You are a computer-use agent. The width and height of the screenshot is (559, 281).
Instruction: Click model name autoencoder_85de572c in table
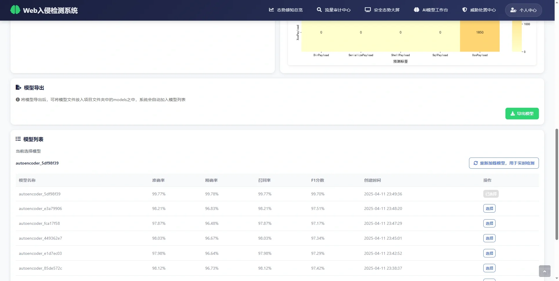pos(40,268)
